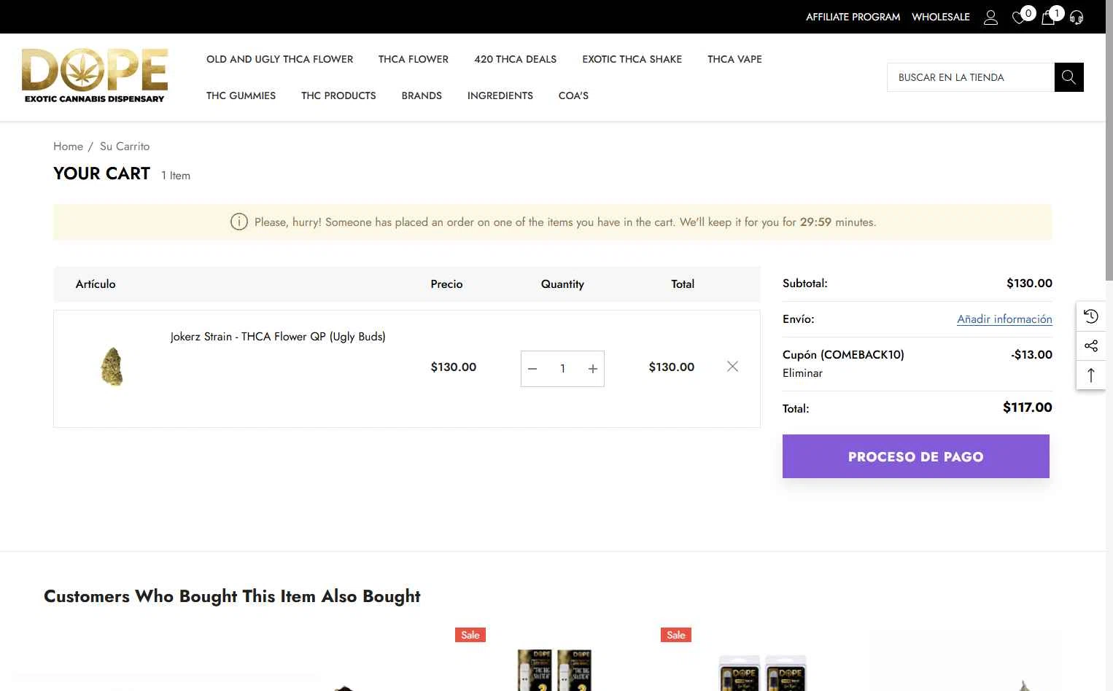Click the $117.00 total amount
This screenshot has height=691, width=1113.
1028,408
